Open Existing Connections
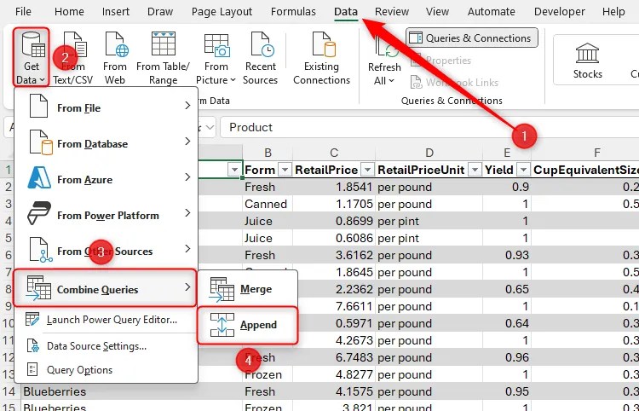Screen dimensions: 639x411 (321, 57)
